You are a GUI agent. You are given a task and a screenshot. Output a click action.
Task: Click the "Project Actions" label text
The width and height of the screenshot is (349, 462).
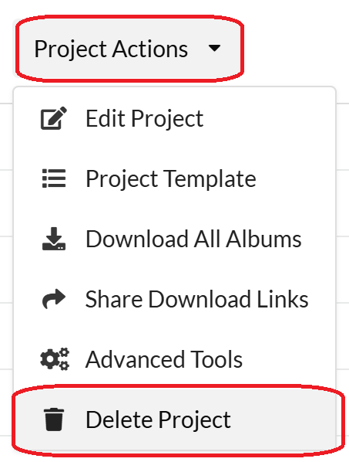111,49
